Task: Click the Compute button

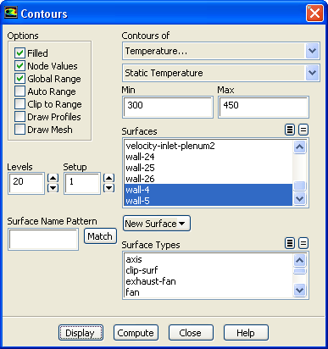Action: (x=136, y=333)
